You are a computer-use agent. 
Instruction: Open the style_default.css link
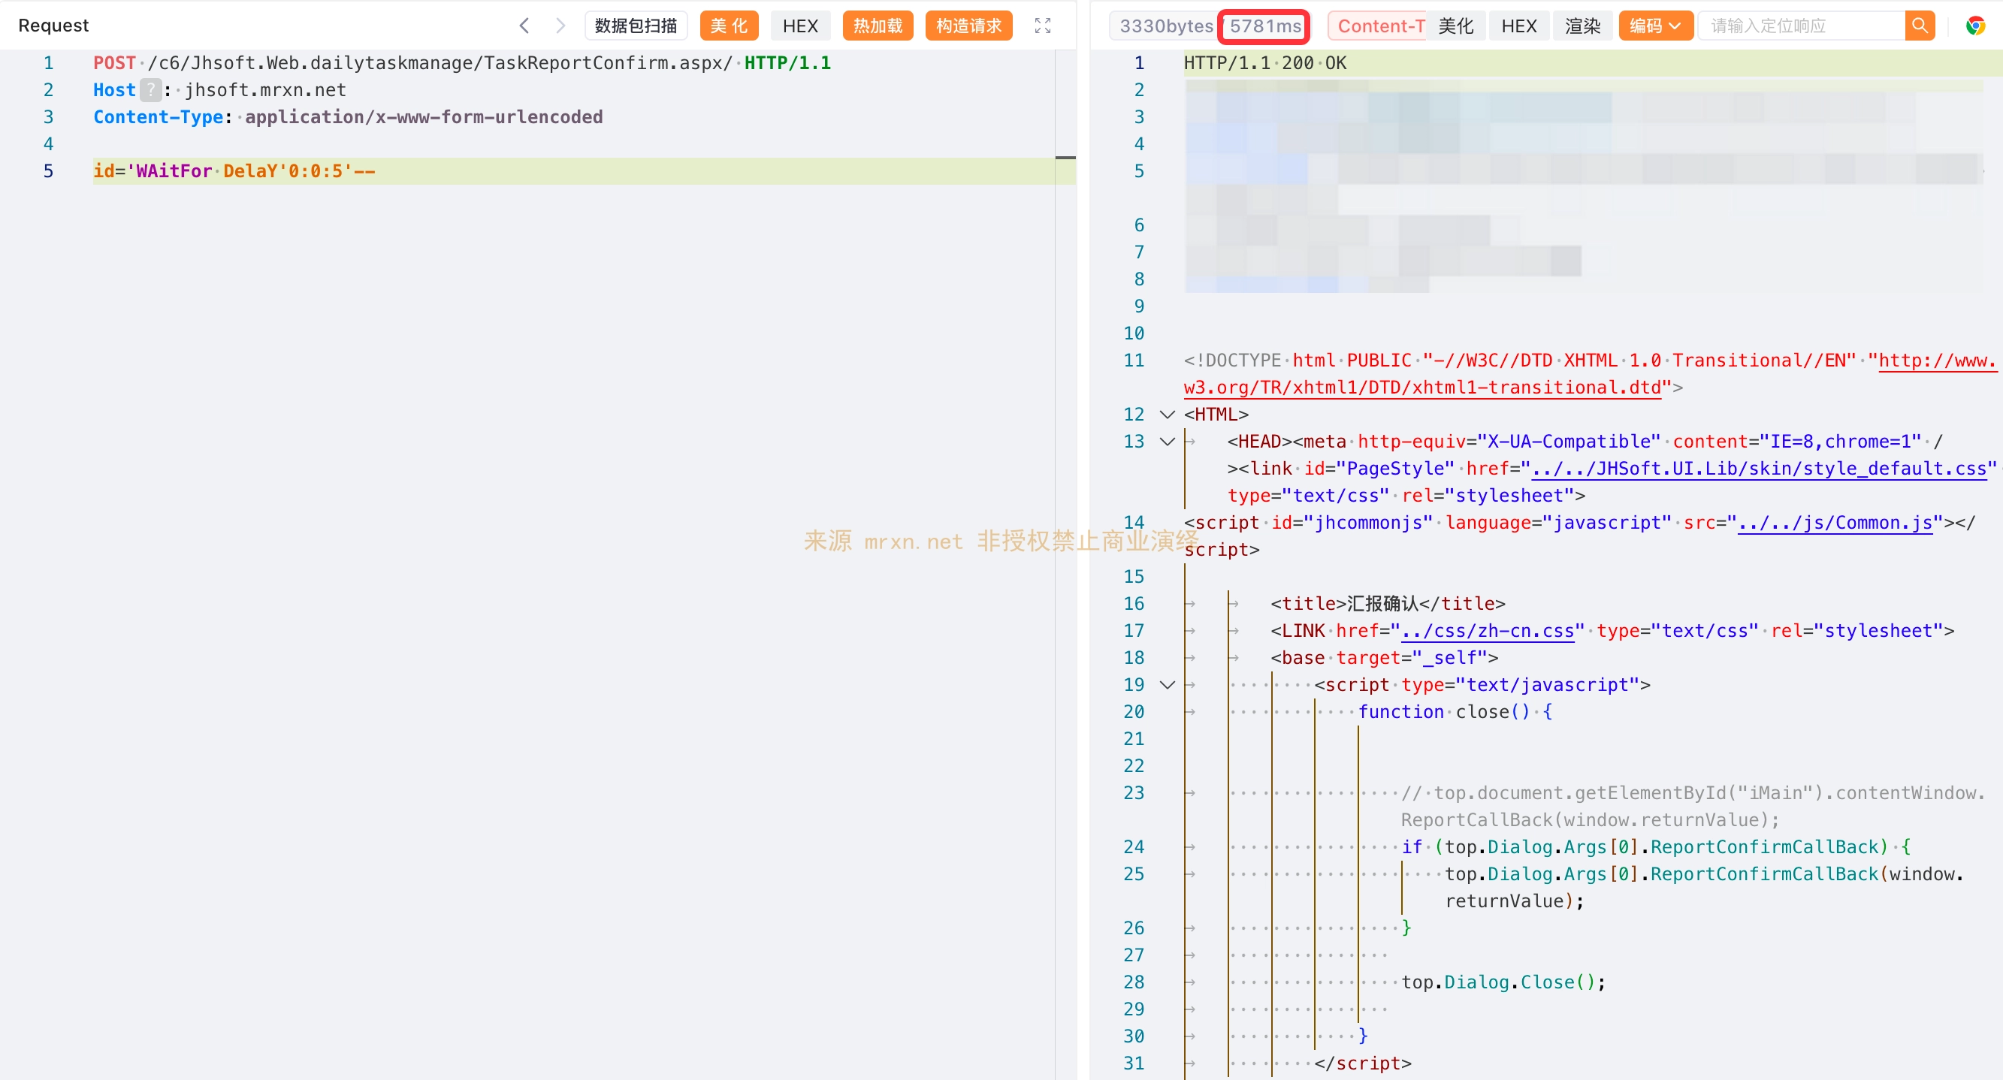(1759, 469)
